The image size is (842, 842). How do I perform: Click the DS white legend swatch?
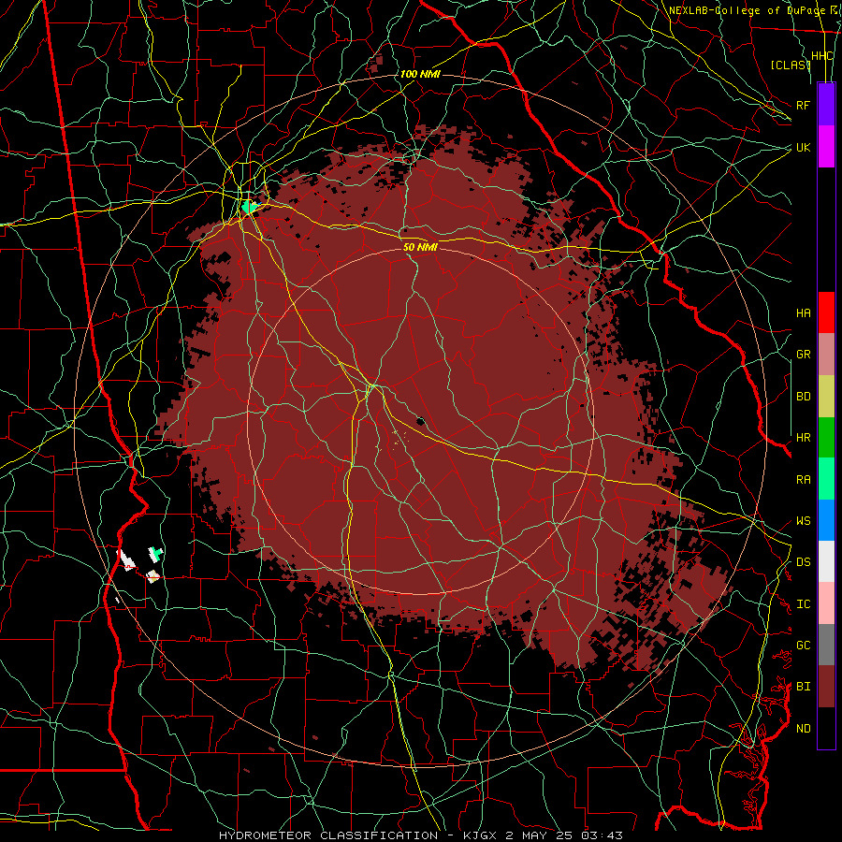826,561
